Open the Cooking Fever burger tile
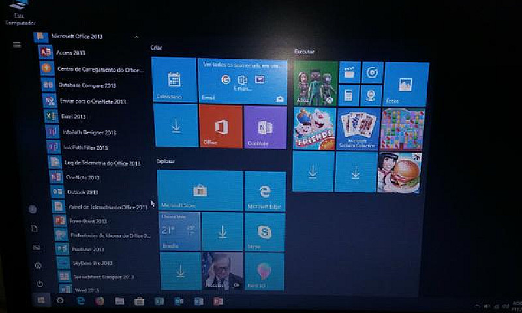This screenshot has height=313, width=522. [399, 173]
